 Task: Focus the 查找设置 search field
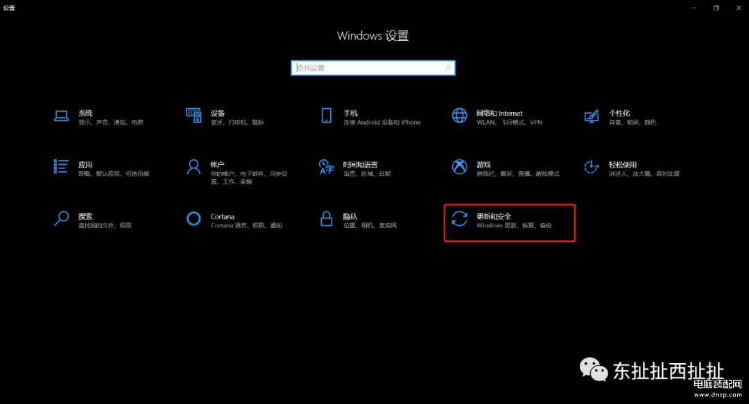pyautogui.click(x=373, y=68)
